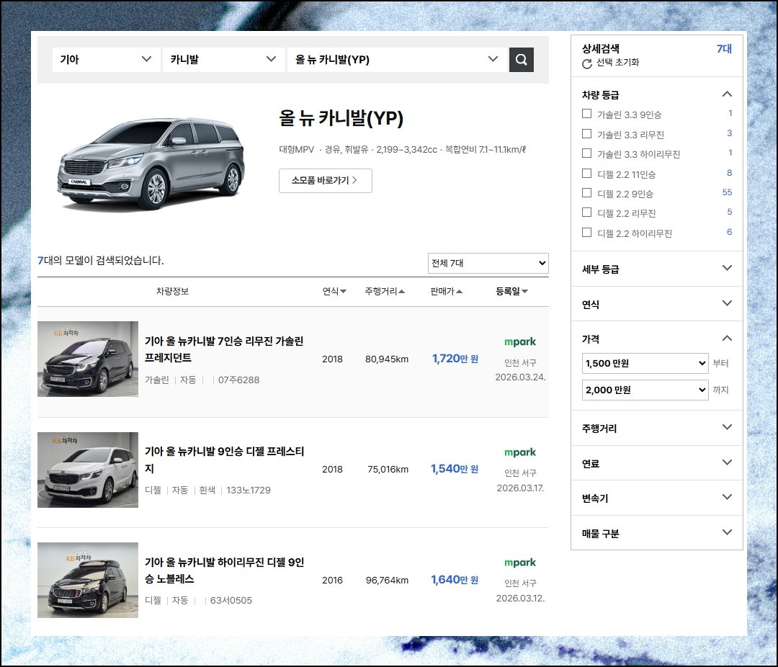Viewport: 778px width, 667px height.
Task: Sort by 판매가 column header
Action: 446,291
